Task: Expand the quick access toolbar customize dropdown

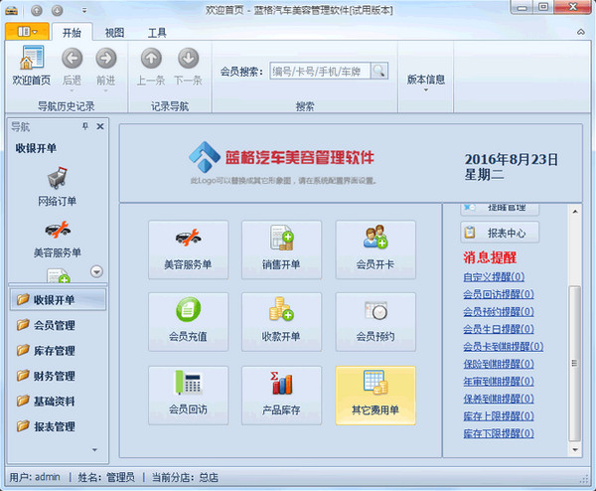Action: click(84, 11)
